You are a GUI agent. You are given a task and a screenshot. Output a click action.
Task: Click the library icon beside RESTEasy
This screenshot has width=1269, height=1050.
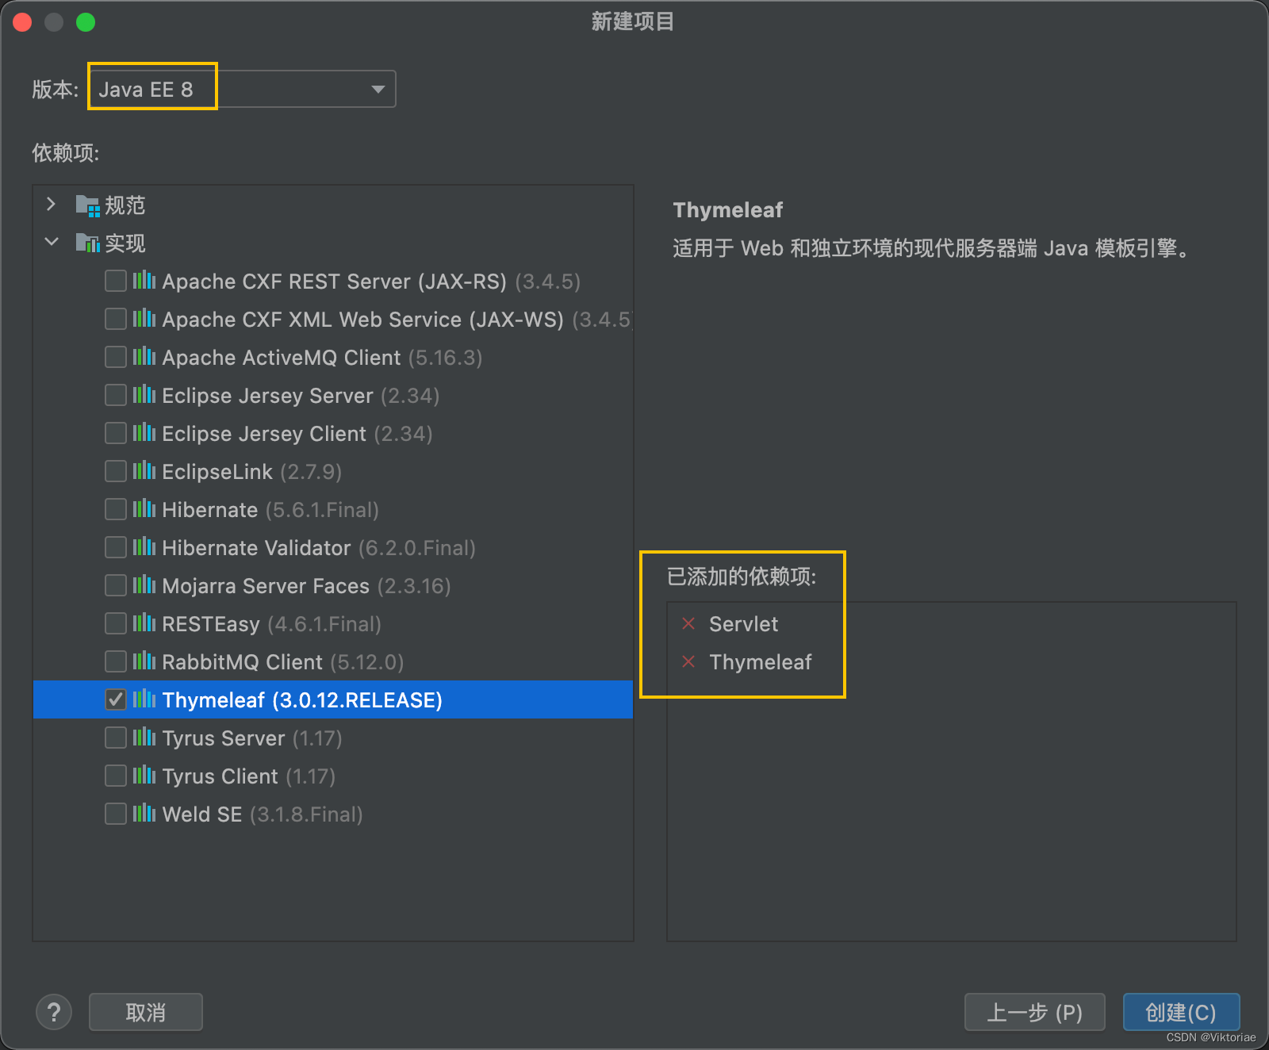(x=144, y=623)
